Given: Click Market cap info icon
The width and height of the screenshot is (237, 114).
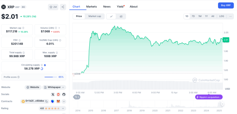Looking at the screenshot, I should pos(23,28).
